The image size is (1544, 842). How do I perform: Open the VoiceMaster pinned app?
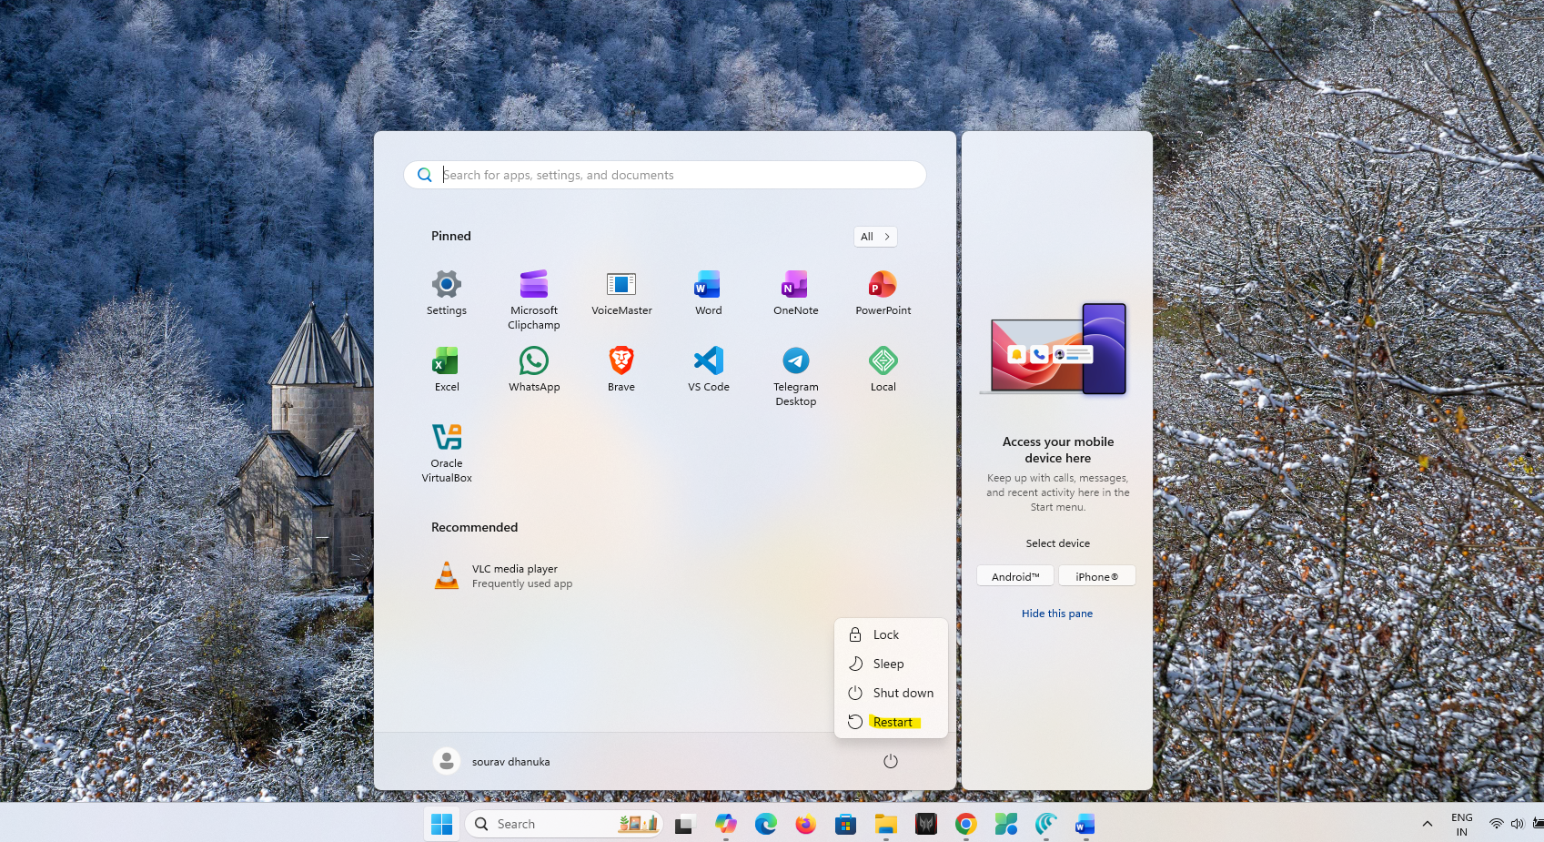pyautogui.click(x=621, y=293)
